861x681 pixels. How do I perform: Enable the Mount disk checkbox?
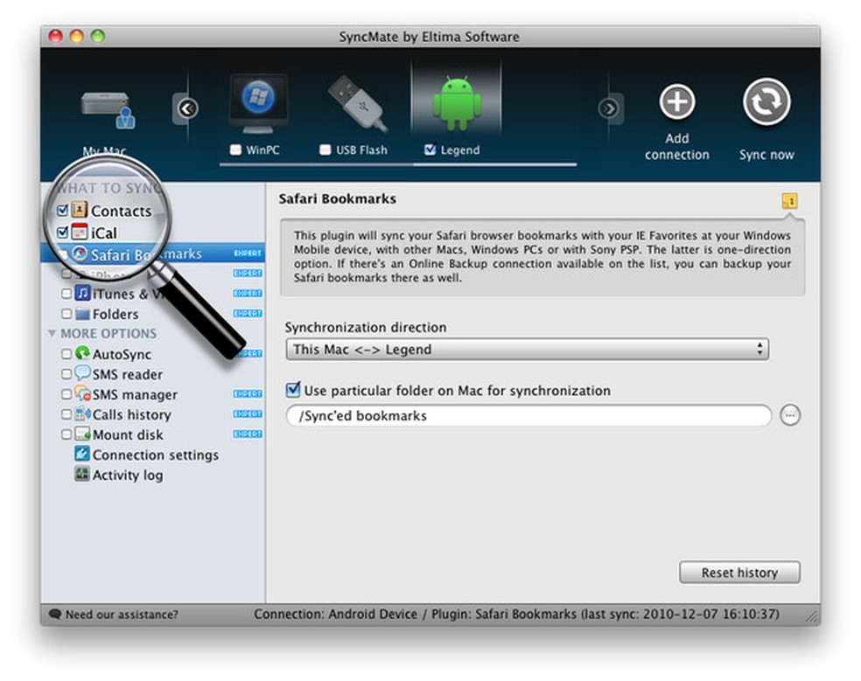(x=66, y=434)
